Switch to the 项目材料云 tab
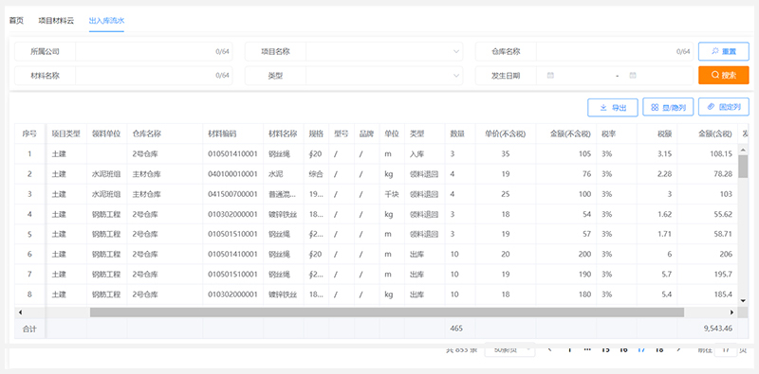This screenshot has height=374, width=759. (x=56, y=21)
